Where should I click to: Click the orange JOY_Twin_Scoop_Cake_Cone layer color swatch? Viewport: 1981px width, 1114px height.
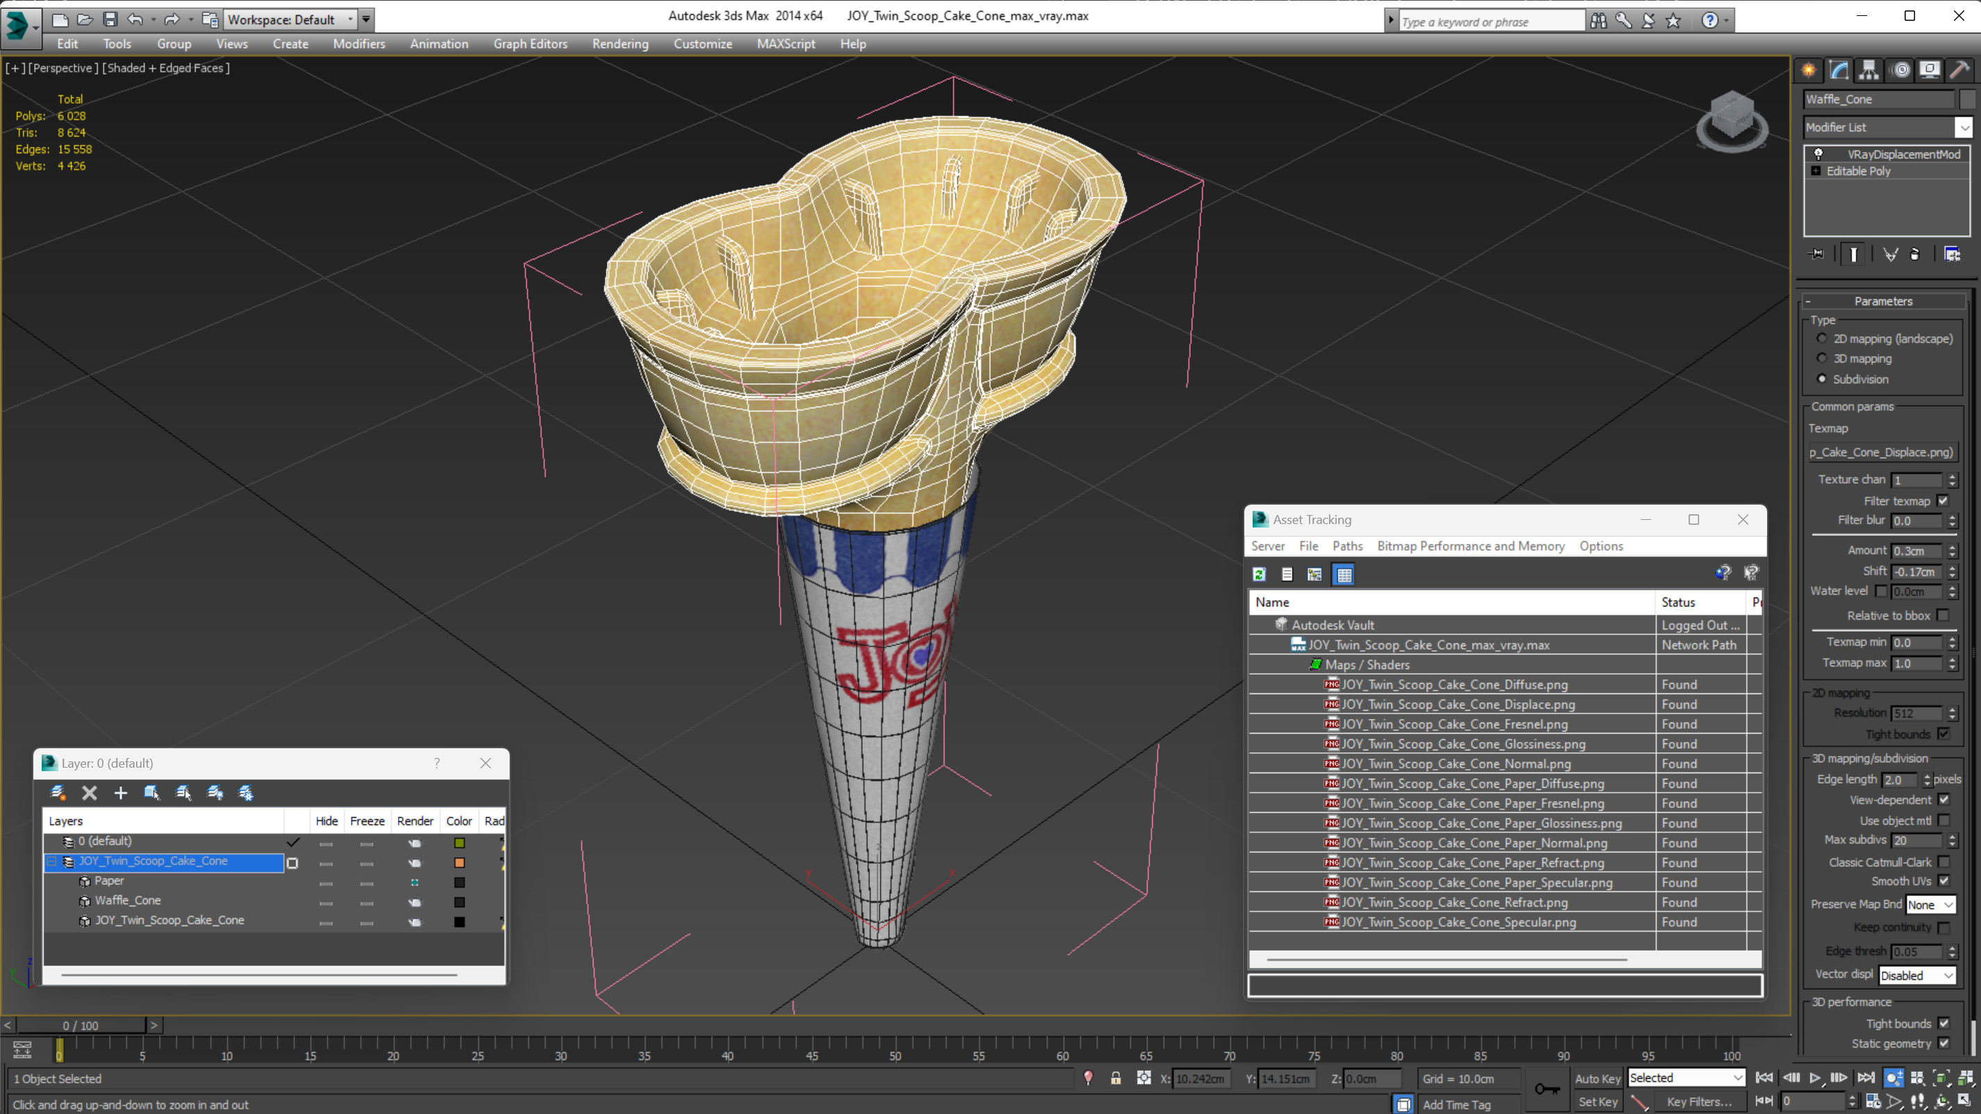459,863
